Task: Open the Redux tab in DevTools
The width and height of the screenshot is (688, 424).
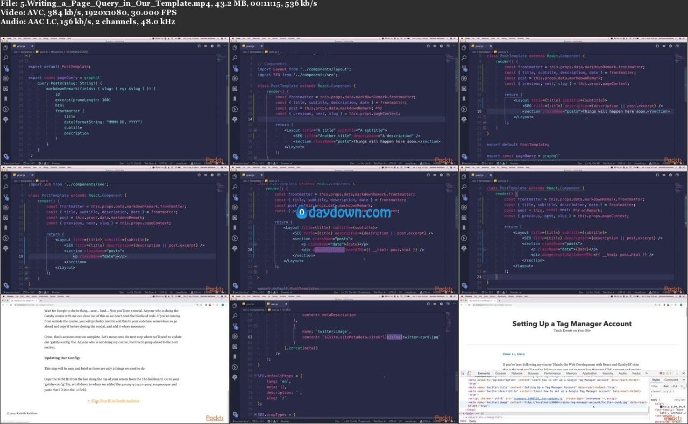Action: [636, 373]
